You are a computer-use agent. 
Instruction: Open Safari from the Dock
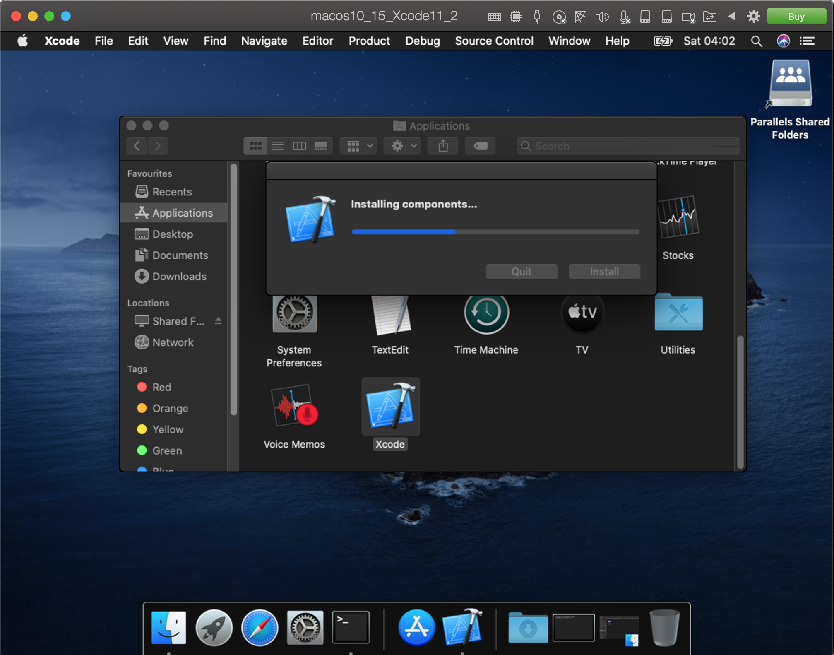[260, 627]
